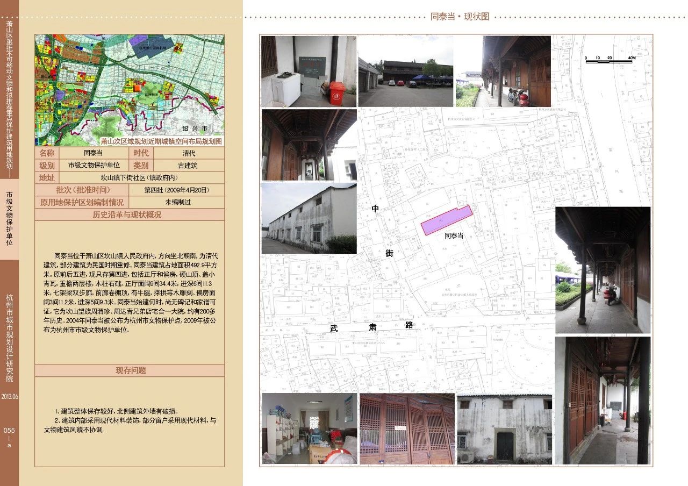This screenshot has width=688, height=486.
Task: Open the long white-walled building exterior photo
Action: [309, 218]
